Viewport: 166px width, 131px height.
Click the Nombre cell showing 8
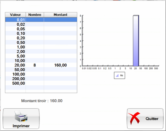click(35, 65)
